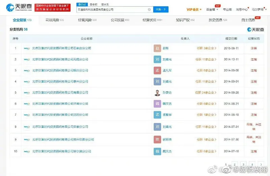
Task: Expand 任职 3家企业 for 赵彬
Action: [x=207, y=48]
